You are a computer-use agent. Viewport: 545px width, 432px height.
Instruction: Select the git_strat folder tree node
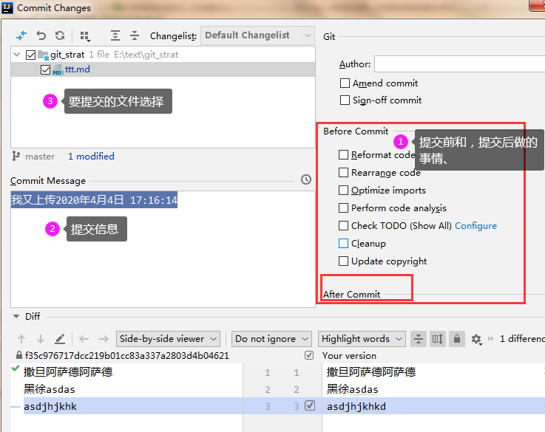click(67, 55)
